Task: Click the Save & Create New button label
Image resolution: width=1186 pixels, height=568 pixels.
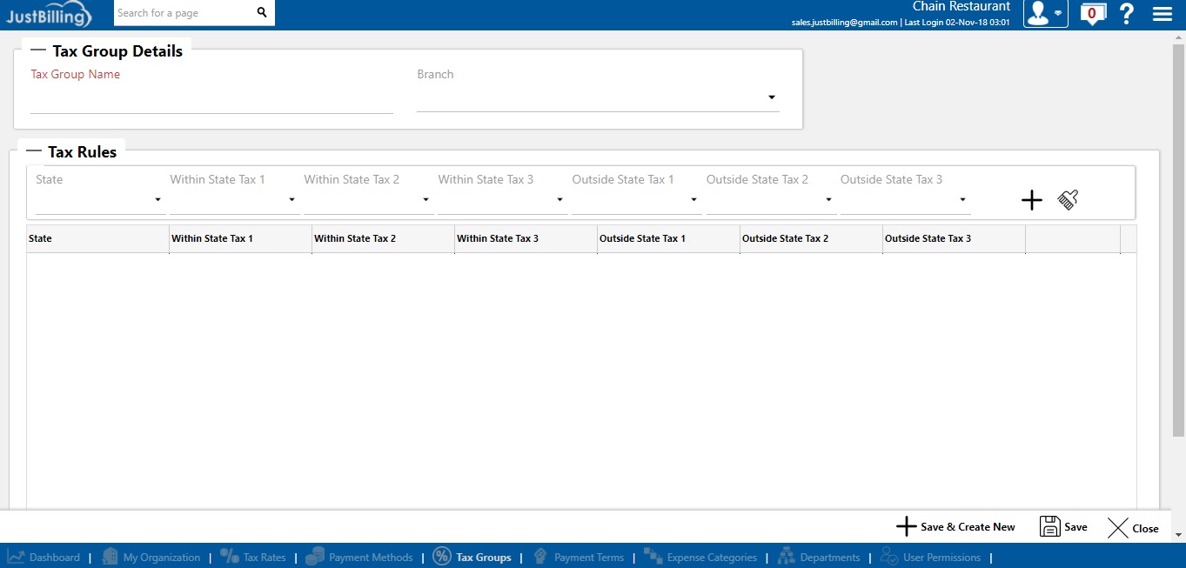Action: (968, 527)
